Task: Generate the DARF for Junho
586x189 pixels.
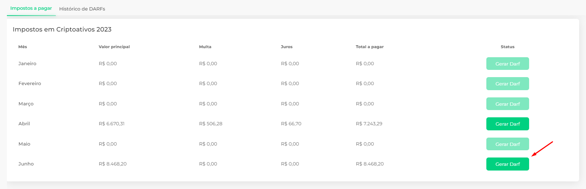Action: click(507, 164)
